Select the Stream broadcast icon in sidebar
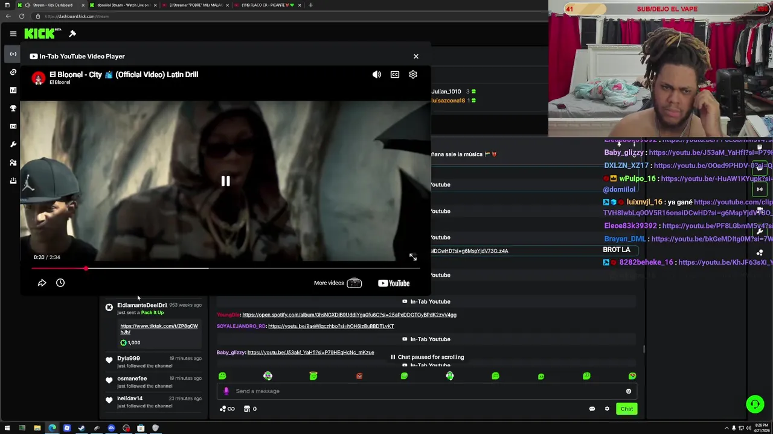 pyautogui.click(x=13, y=54)
